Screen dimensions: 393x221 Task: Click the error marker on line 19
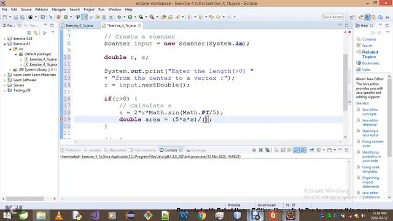[x=61, y=119]
